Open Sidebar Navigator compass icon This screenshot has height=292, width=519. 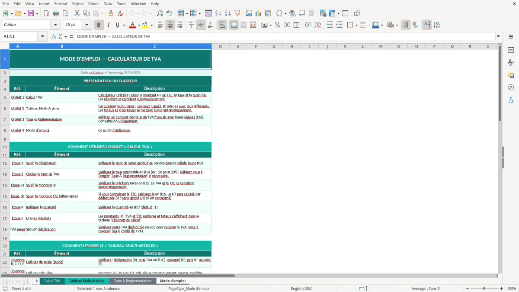pyautogui.click(x=511, y=87)
